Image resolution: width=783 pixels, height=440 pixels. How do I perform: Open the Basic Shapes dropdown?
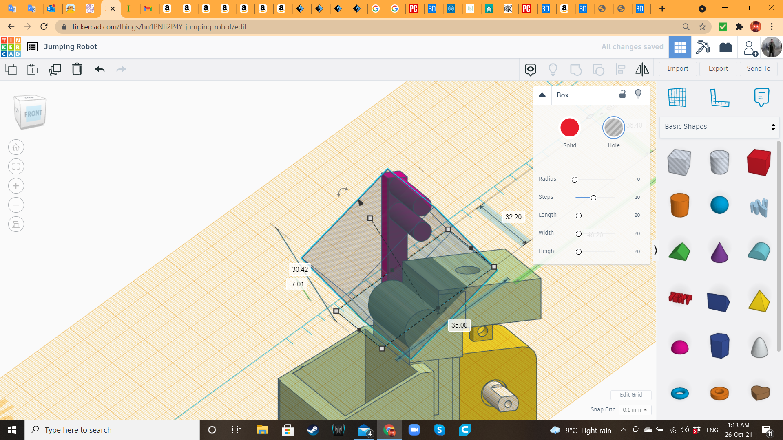click(x=719, y=127)
